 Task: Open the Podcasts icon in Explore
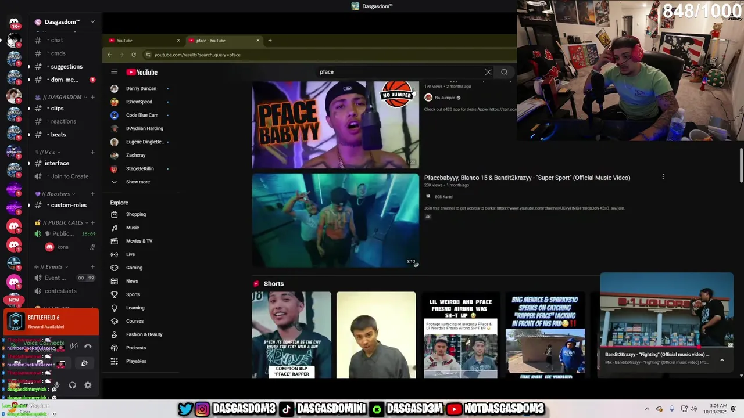114,348
